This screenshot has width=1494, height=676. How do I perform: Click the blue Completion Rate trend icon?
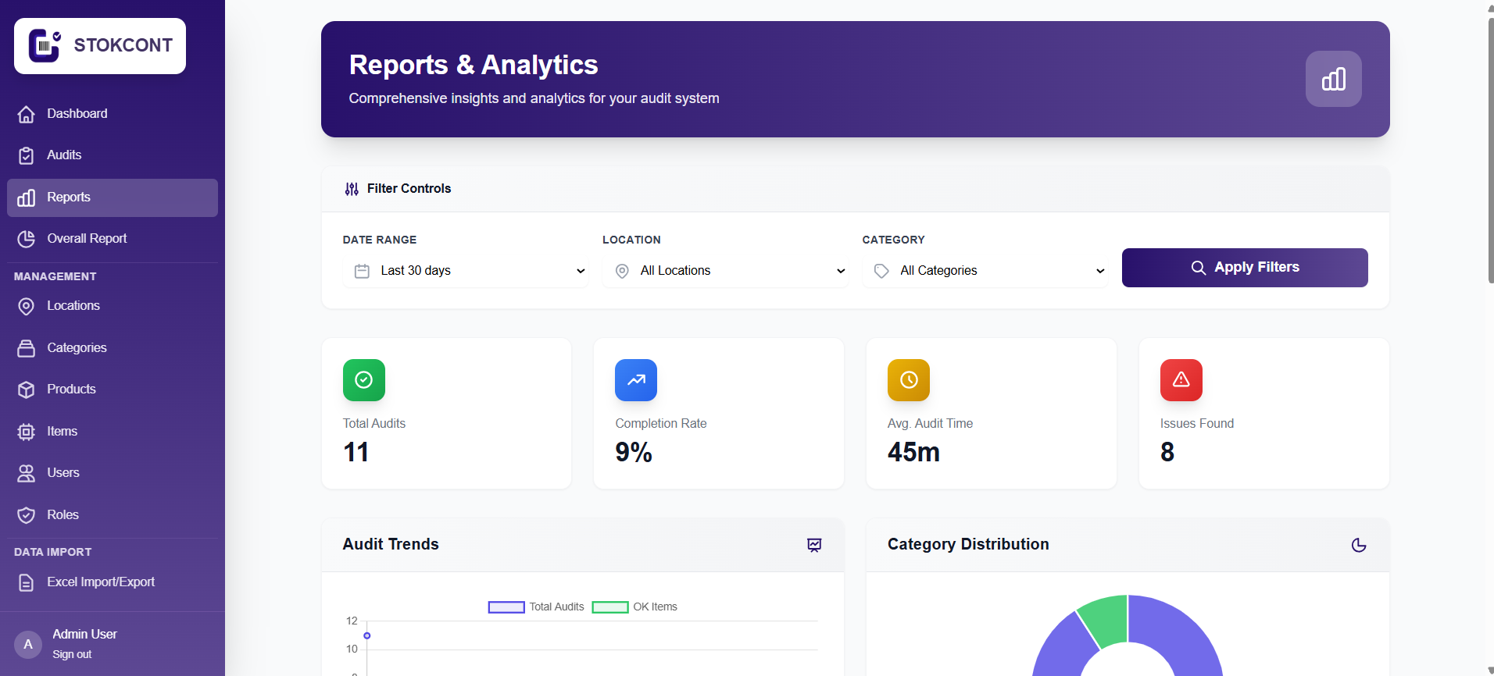[635, 380]
